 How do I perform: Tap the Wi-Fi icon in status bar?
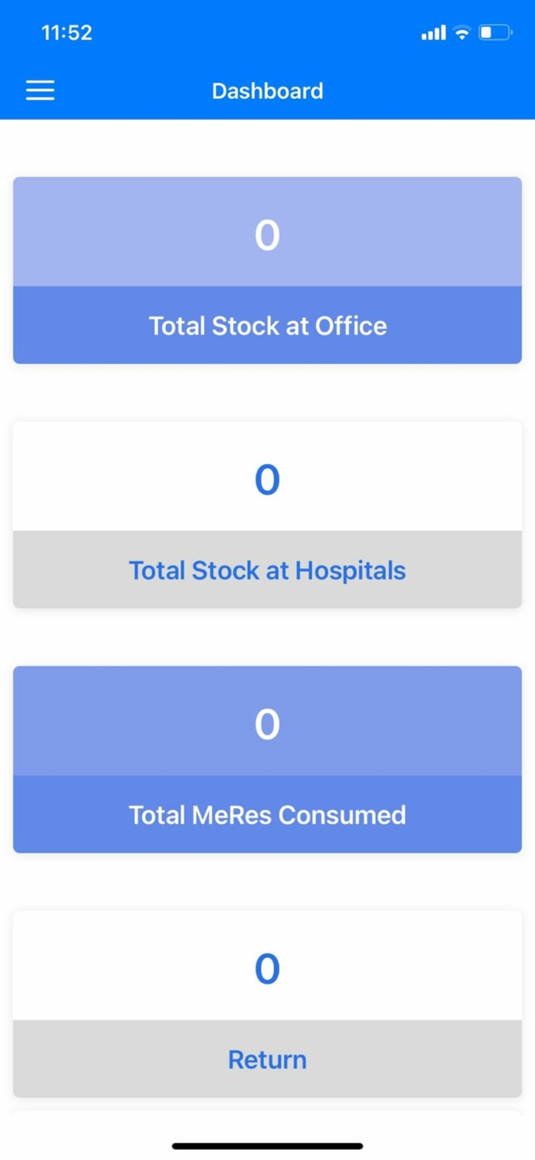461,32
